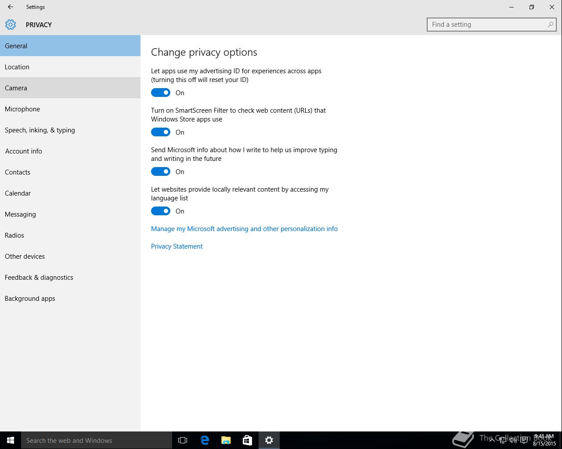Open the Microphone privacy settings

[70, 109]
